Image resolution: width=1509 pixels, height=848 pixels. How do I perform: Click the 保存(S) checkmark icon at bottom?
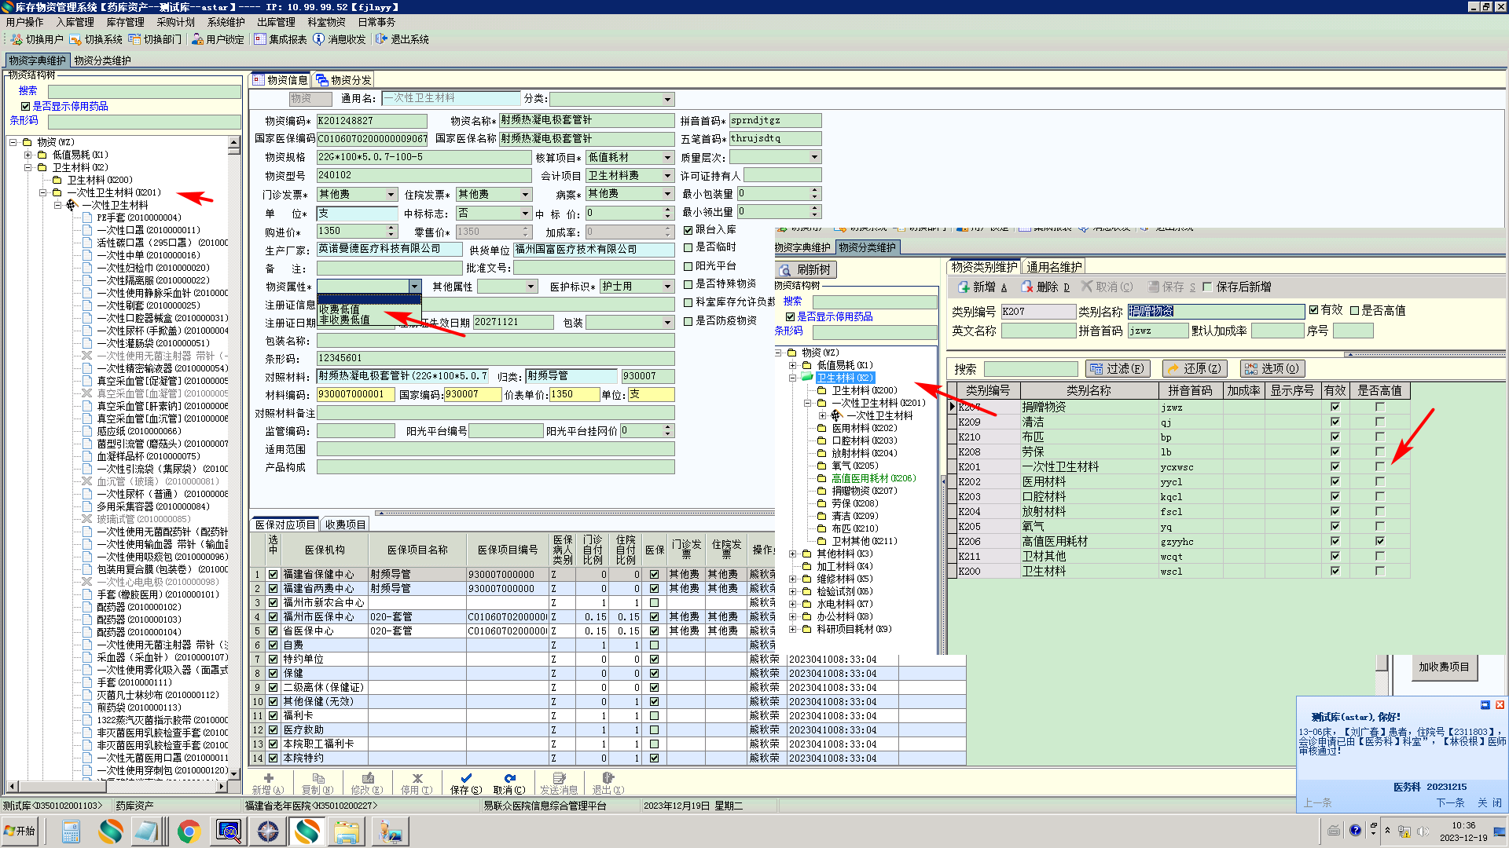(466, 778)
